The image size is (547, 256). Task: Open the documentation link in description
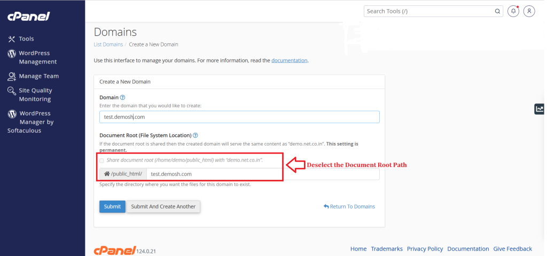[x=290, y=60]
